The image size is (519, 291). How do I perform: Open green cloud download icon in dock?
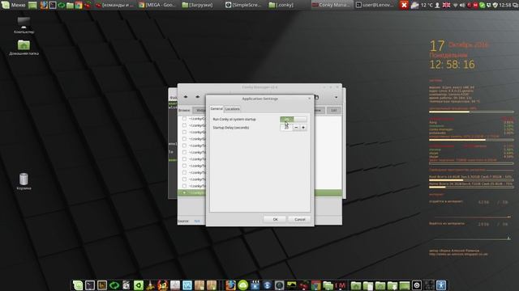242,285
